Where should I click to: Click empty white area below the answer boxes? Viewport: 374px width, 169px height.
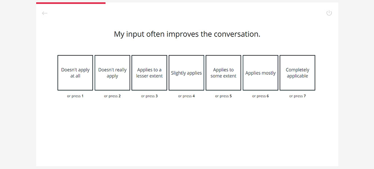click(x=187, y=135)
